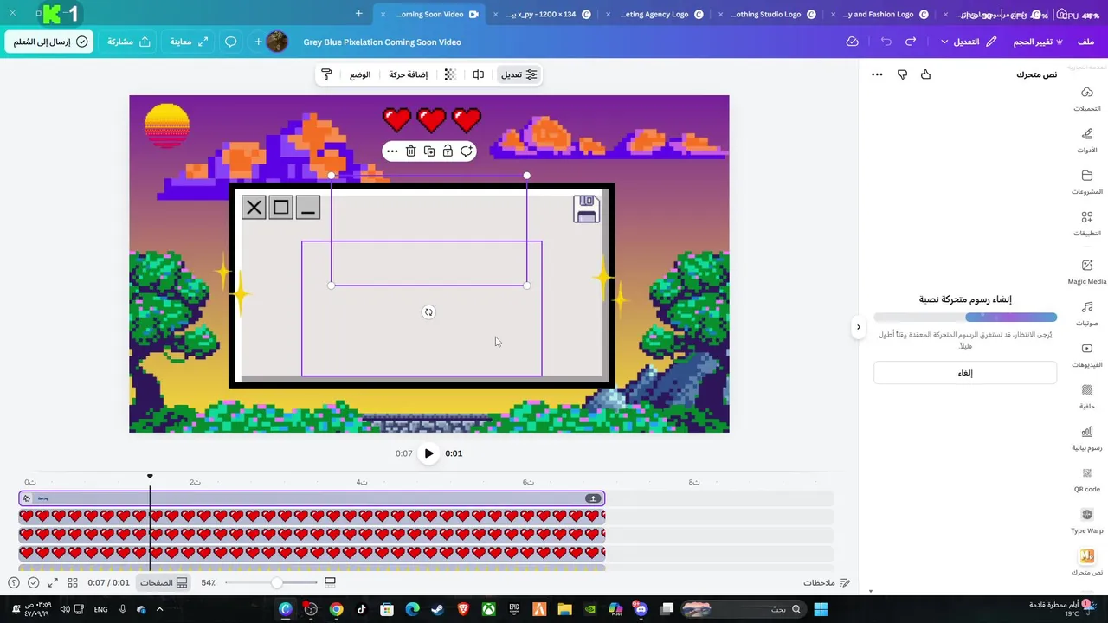The image size is (1108, 623).
Task: Play the video preview
Action: (x=428, y=453)
